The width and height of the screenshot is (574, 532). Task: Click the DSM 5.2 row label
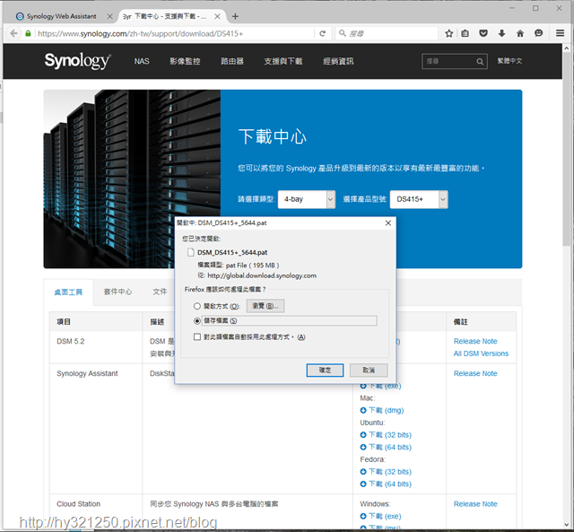(71, 341)
